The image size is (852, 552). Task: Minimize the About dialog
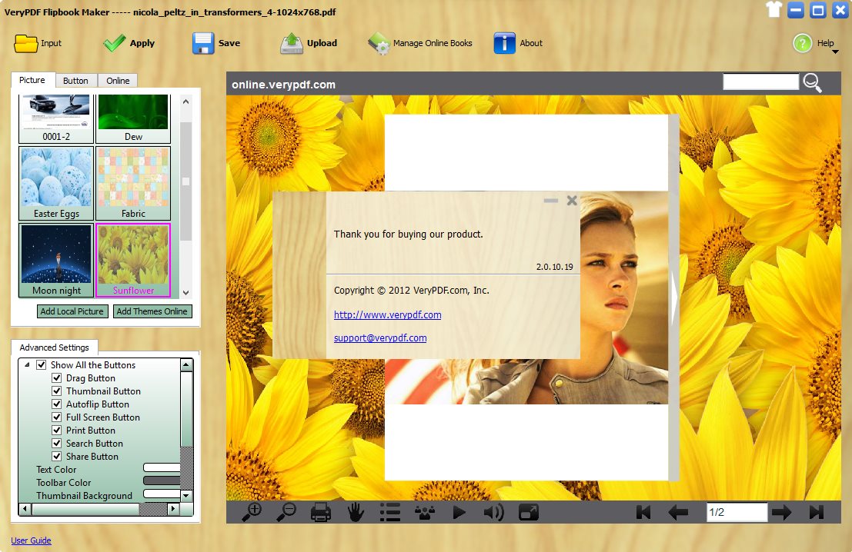pyautogui.click(x=551, y=201)
